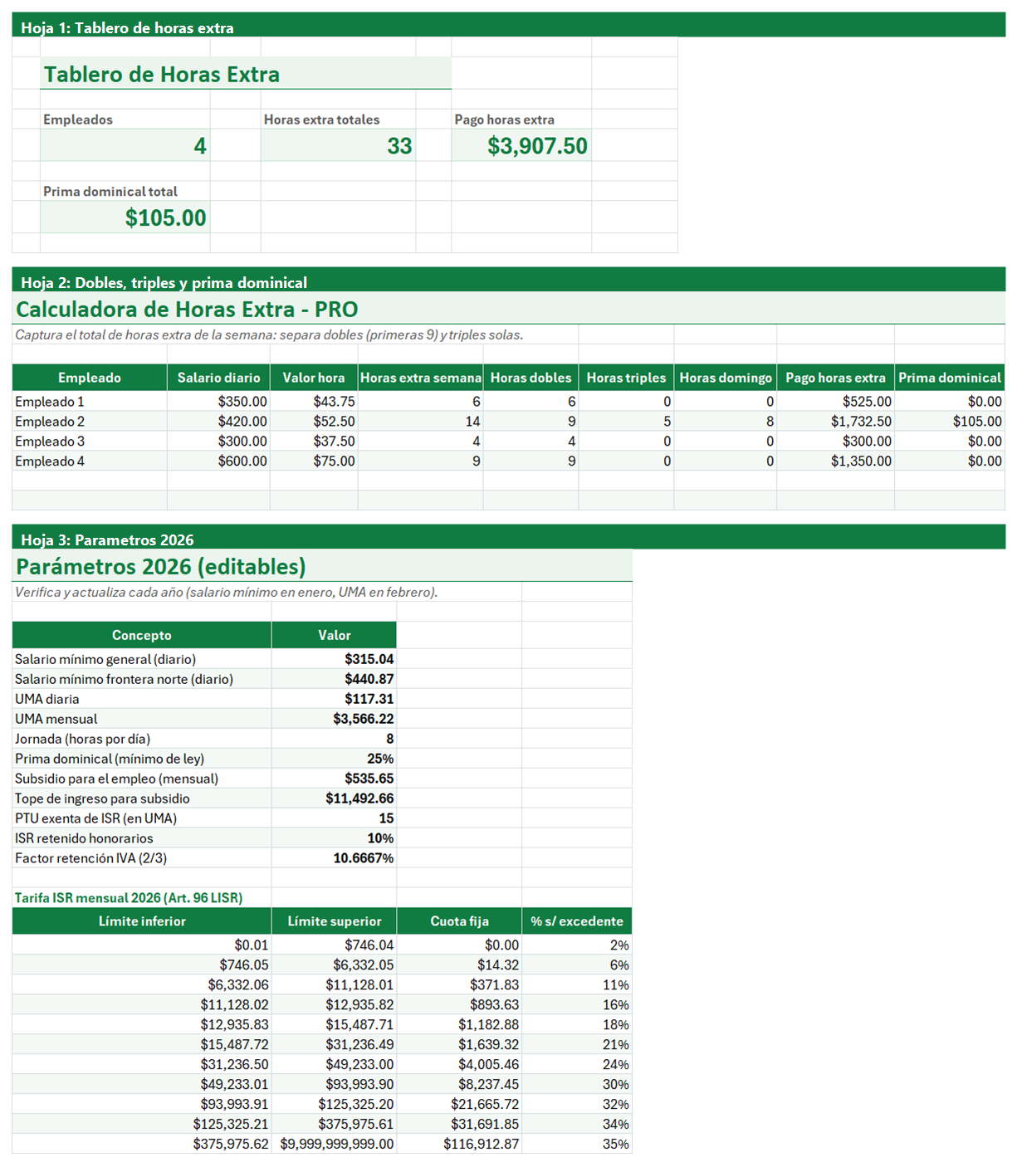Click the $3,907.50 pago horas extra value

coord(521,145)
